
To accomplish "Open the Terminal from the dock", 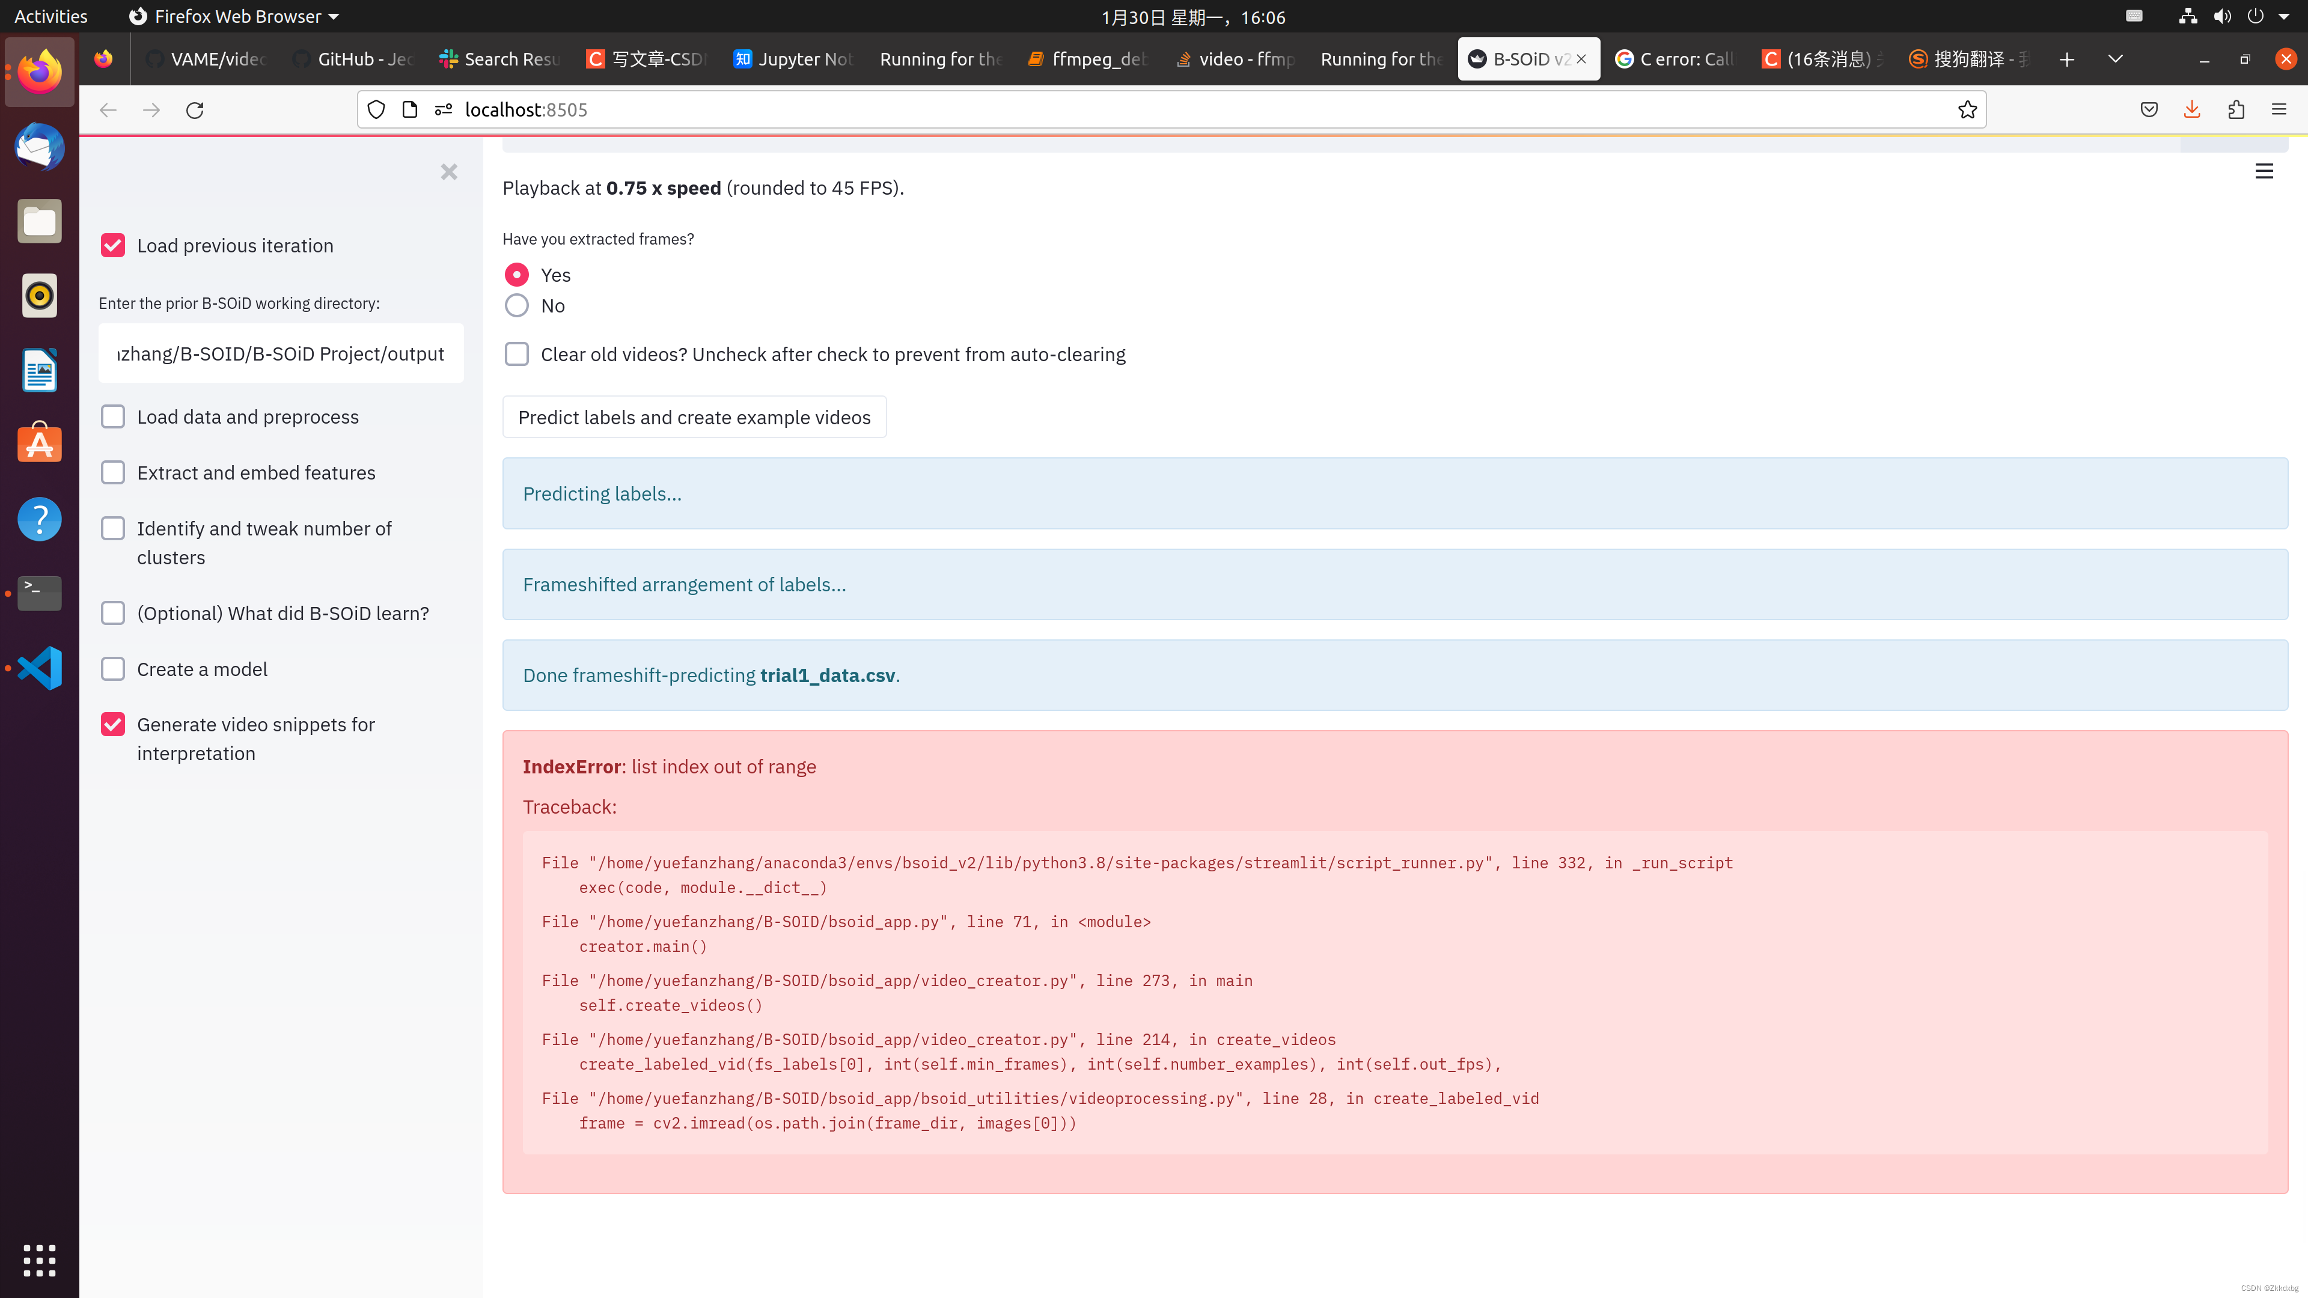I will pyautogui.click(x=40, y=593).
